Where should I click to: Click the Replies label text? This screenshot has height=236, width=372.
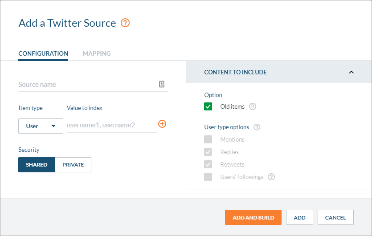pos(229,152)
